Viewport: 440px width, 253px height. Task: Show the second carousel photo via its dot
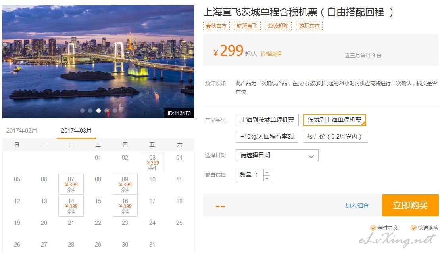pyautogui.click(x=90, y=111)
